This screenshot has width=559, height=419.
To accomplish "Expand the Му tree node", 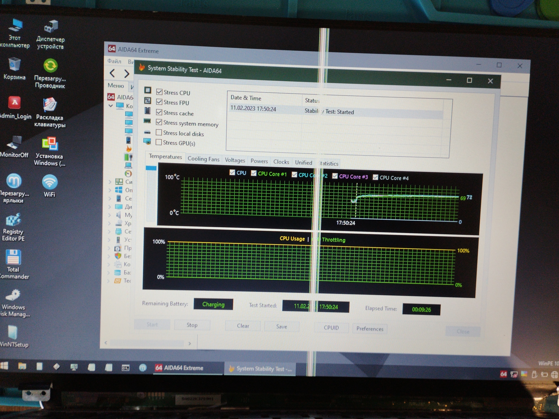I will pos(110,215).
